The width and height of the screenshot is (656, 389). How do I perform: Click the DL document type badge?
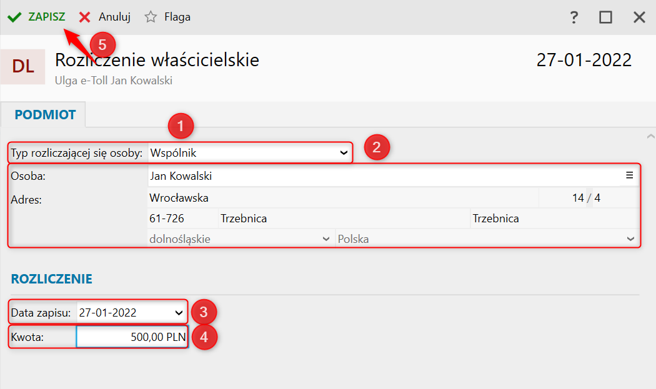(x=23, y=67)
